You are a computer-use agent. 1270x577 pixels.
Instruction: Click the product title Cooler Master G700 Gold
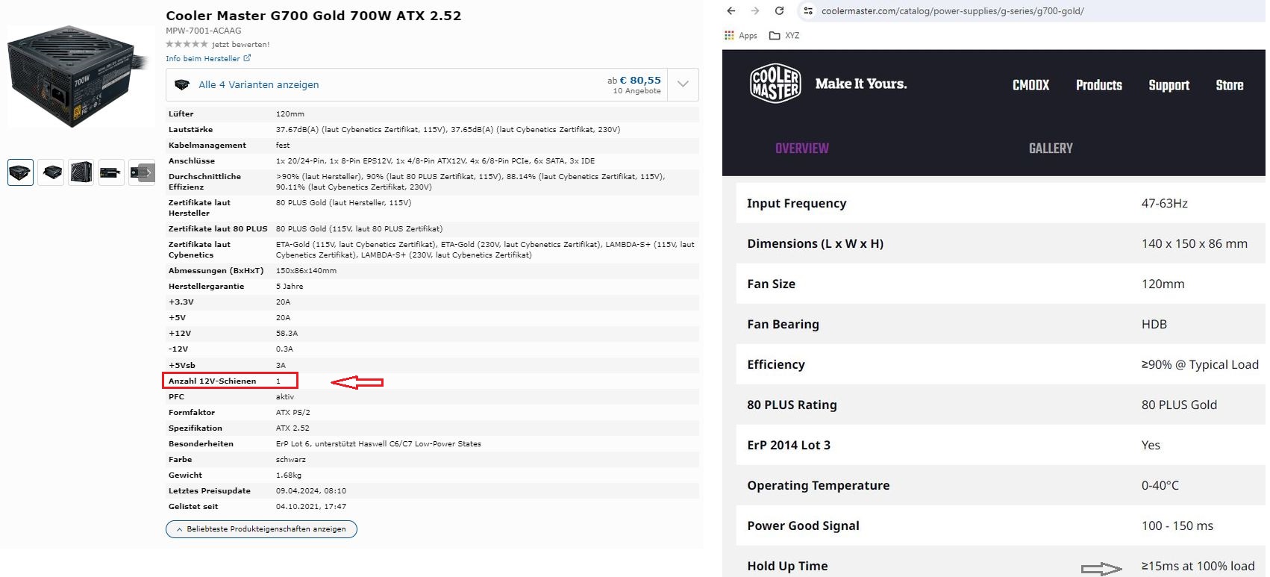tap(313, 16)
